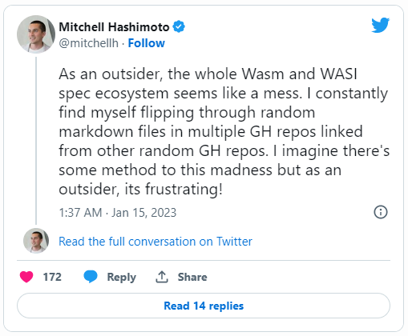Click the Reply text label

tap(122, 277)
